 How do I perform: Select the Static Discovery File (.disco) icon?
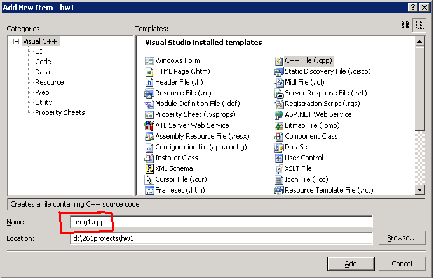point(279,71)
